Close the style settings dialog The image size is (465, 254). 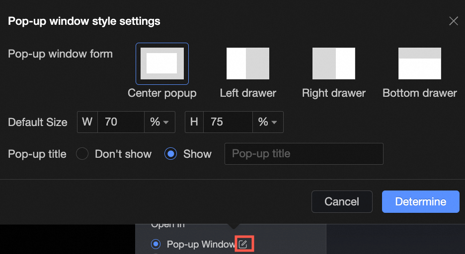tap(453, 21)
